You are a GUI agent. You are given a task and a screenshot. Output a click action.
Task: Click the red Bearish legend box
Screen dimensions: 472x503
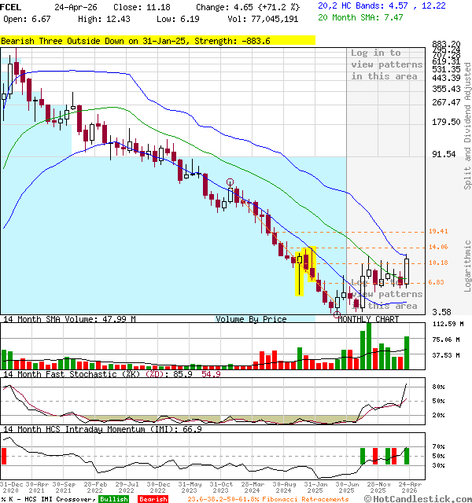click(153, 499)
